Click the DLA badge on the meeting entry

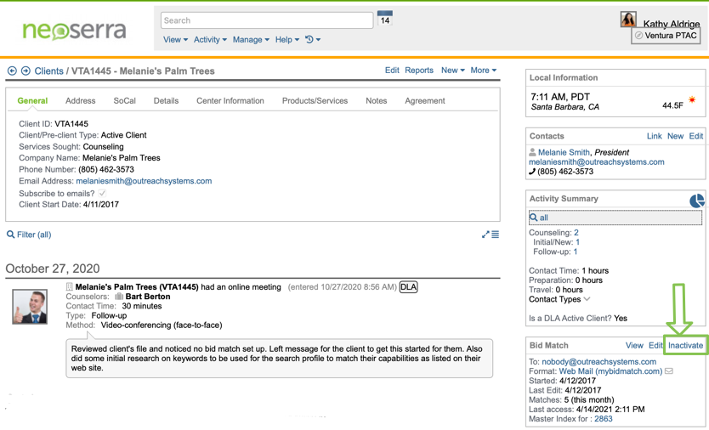(x=409, y=287)
